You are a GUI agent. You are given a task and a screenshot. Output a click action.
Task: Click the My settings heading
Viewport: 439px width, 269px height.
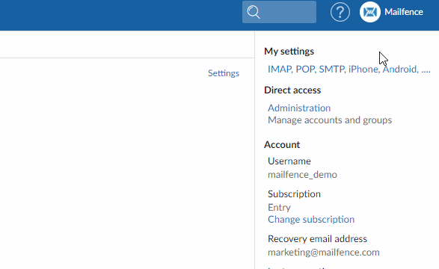(289, 52)
